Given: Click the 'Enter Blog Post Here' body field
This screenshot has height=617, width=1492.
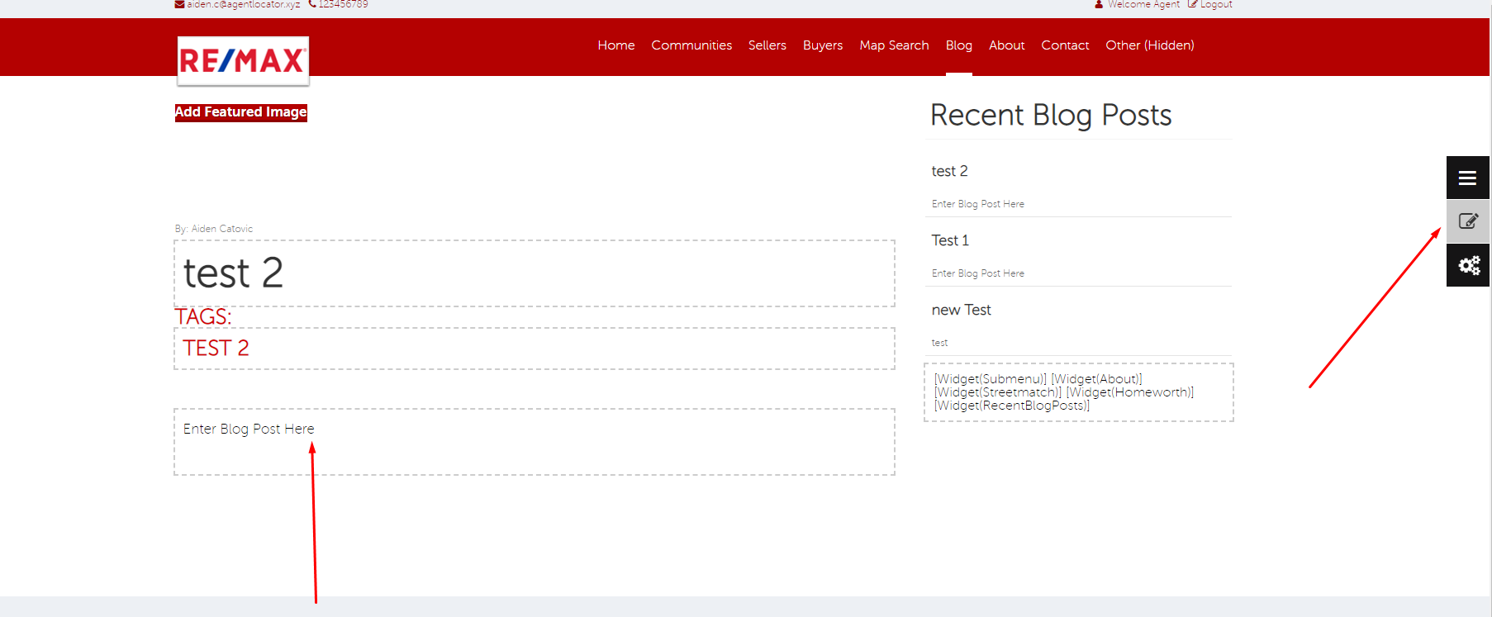Looking at the screenshot, I should pos(535,442).
